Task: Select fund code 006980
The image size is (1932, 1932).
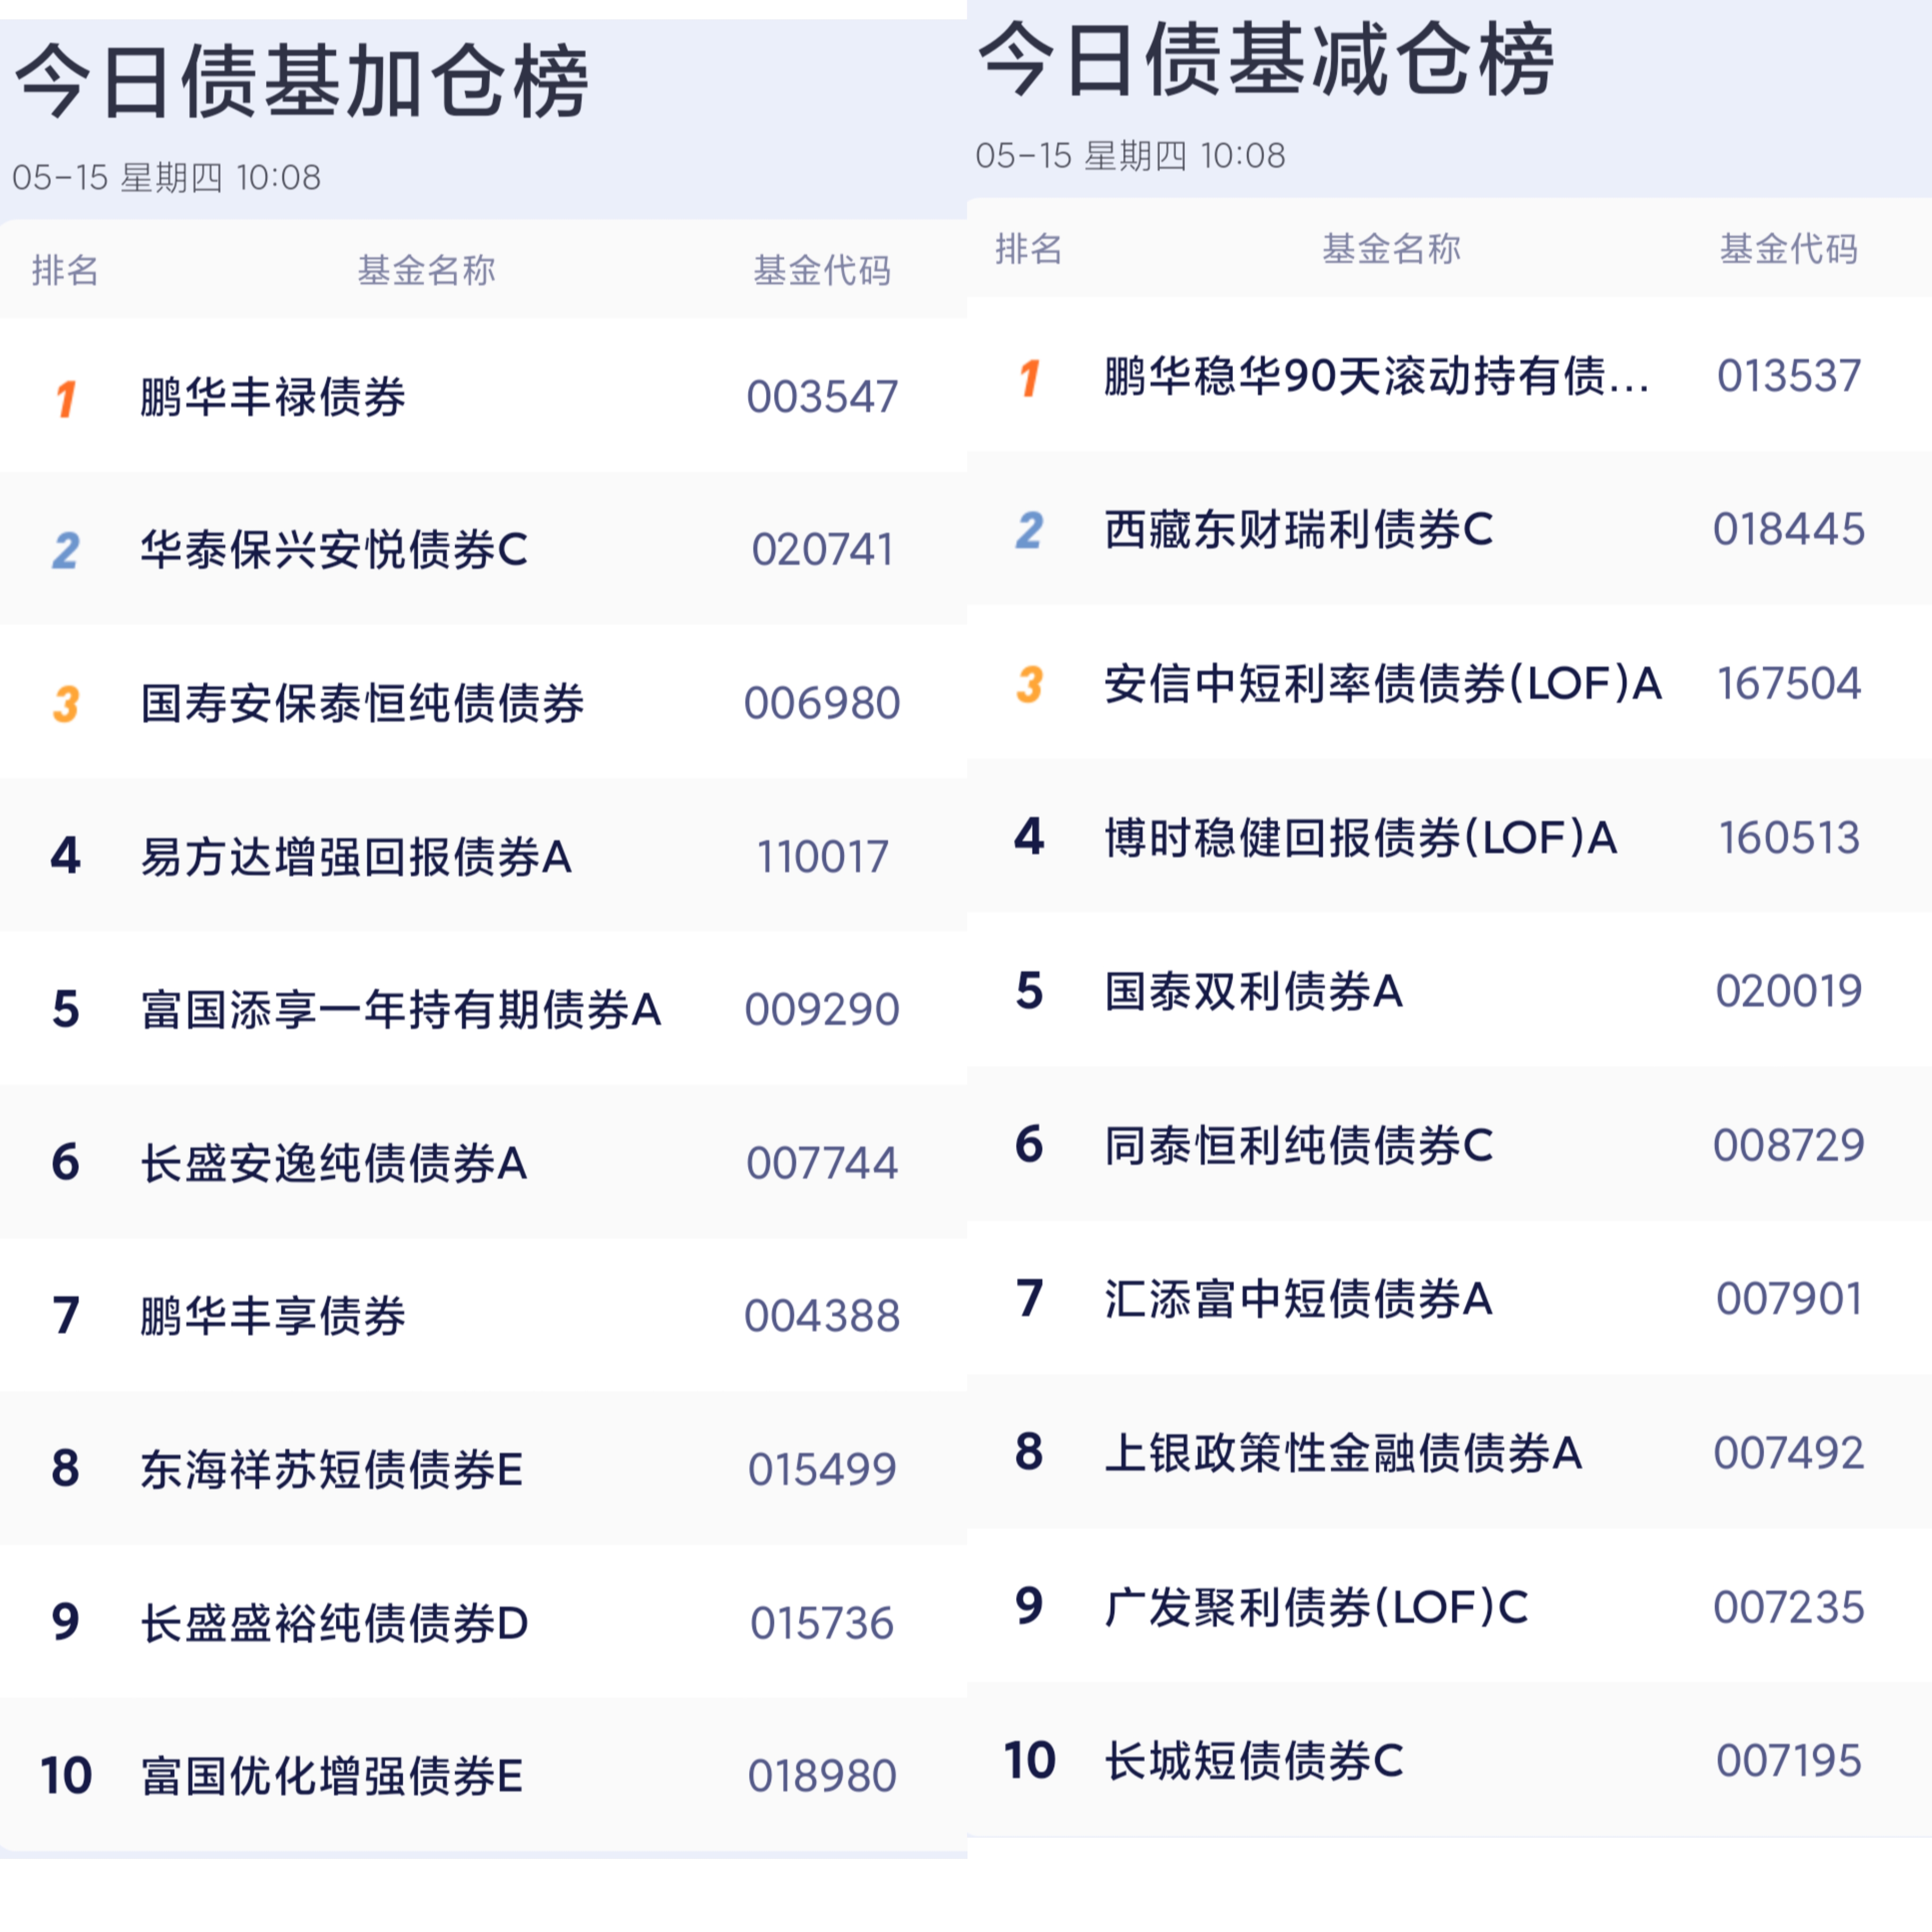Action: [822, 703]
